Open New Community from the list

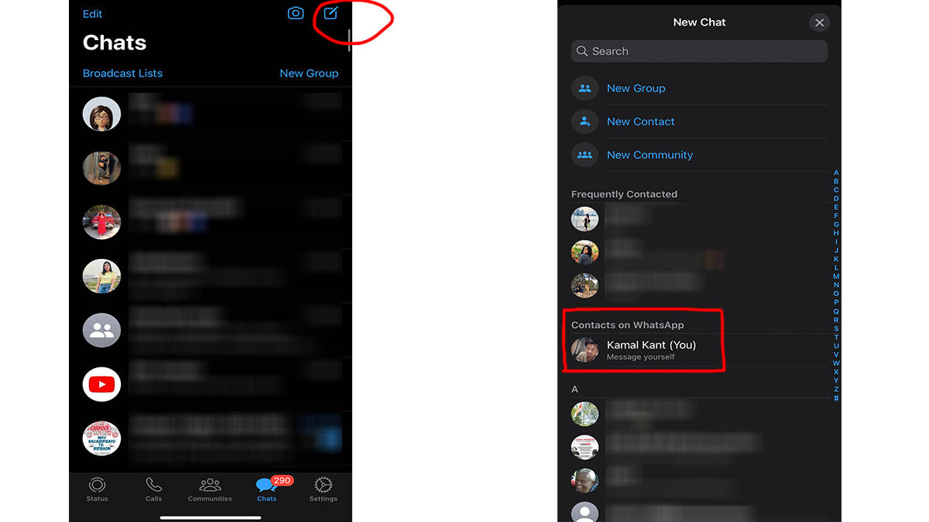[x=650, y=155]
